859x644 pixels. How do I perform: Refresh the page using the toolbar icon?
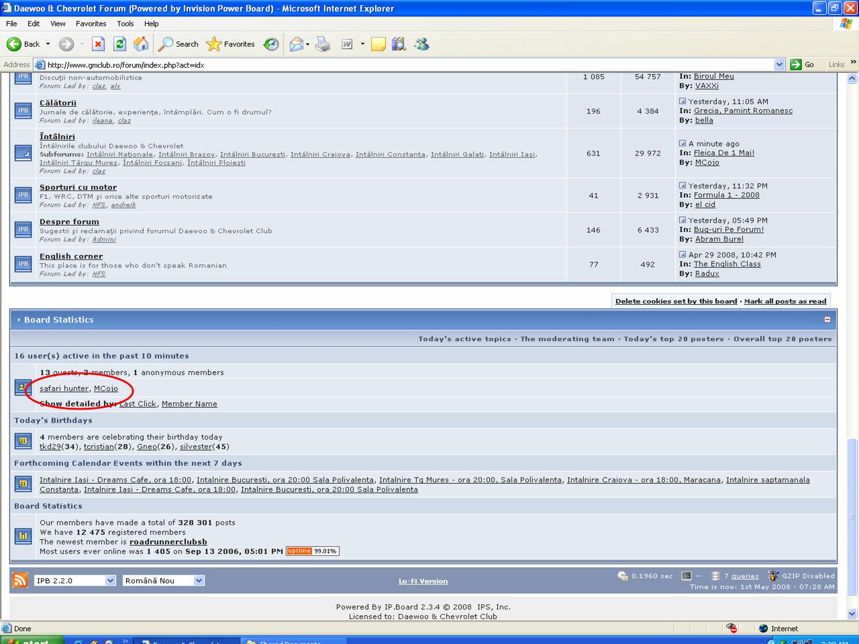point(120,44)
